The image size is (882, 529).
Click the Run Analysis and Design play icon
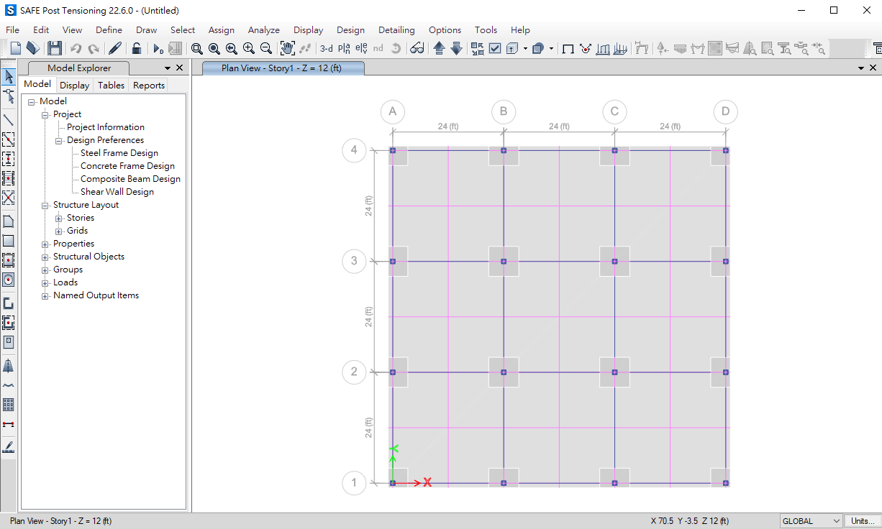pyautogui.click(x=158, y=48)
